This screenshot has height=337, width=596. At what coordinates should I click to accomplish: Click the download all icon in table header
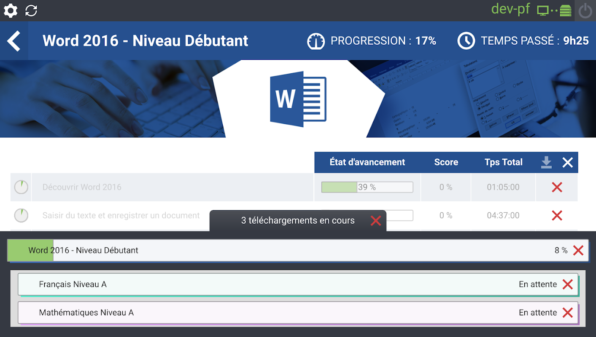pyautogui.click(x=546, y=162)
